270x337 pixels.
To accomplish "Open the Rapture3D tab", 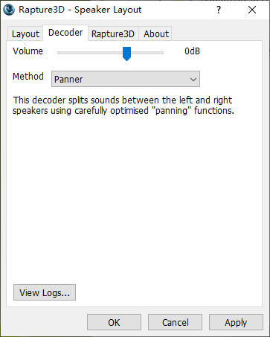I will [113, 34].
